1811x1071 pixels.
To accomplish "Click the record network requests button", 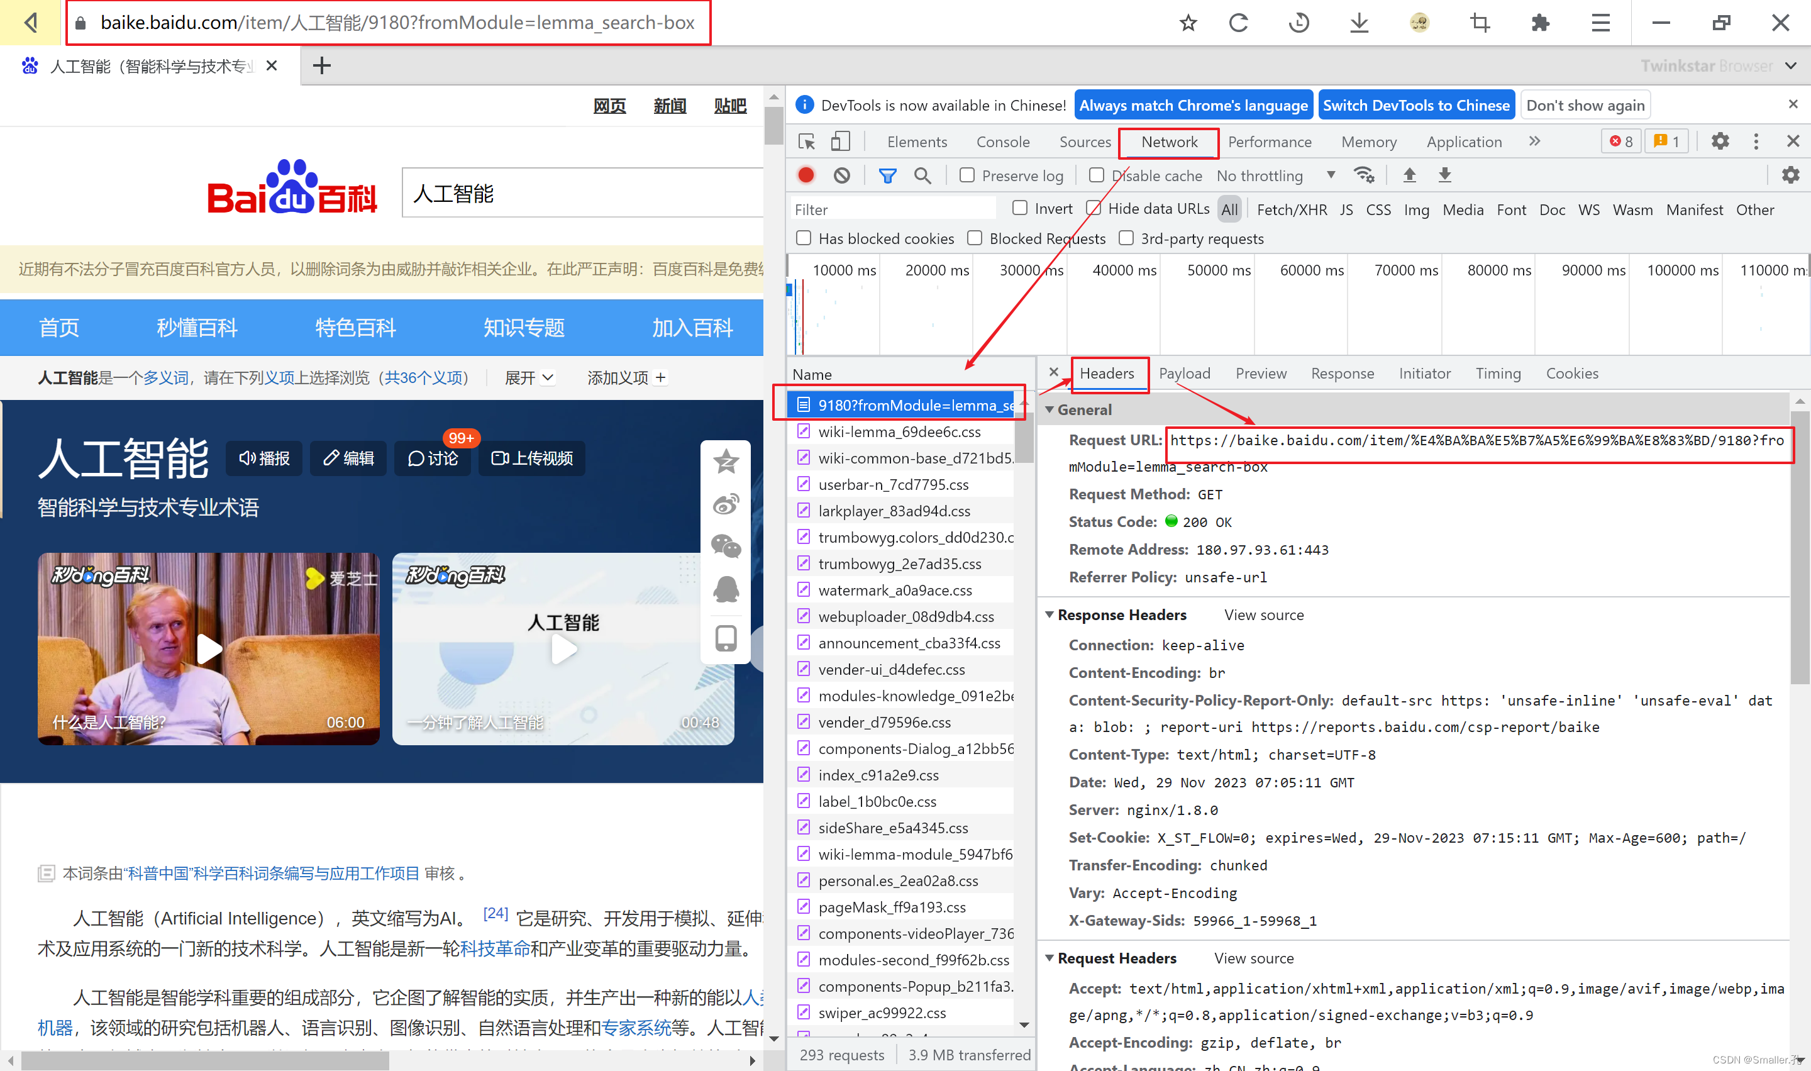I will click(808, 176).
